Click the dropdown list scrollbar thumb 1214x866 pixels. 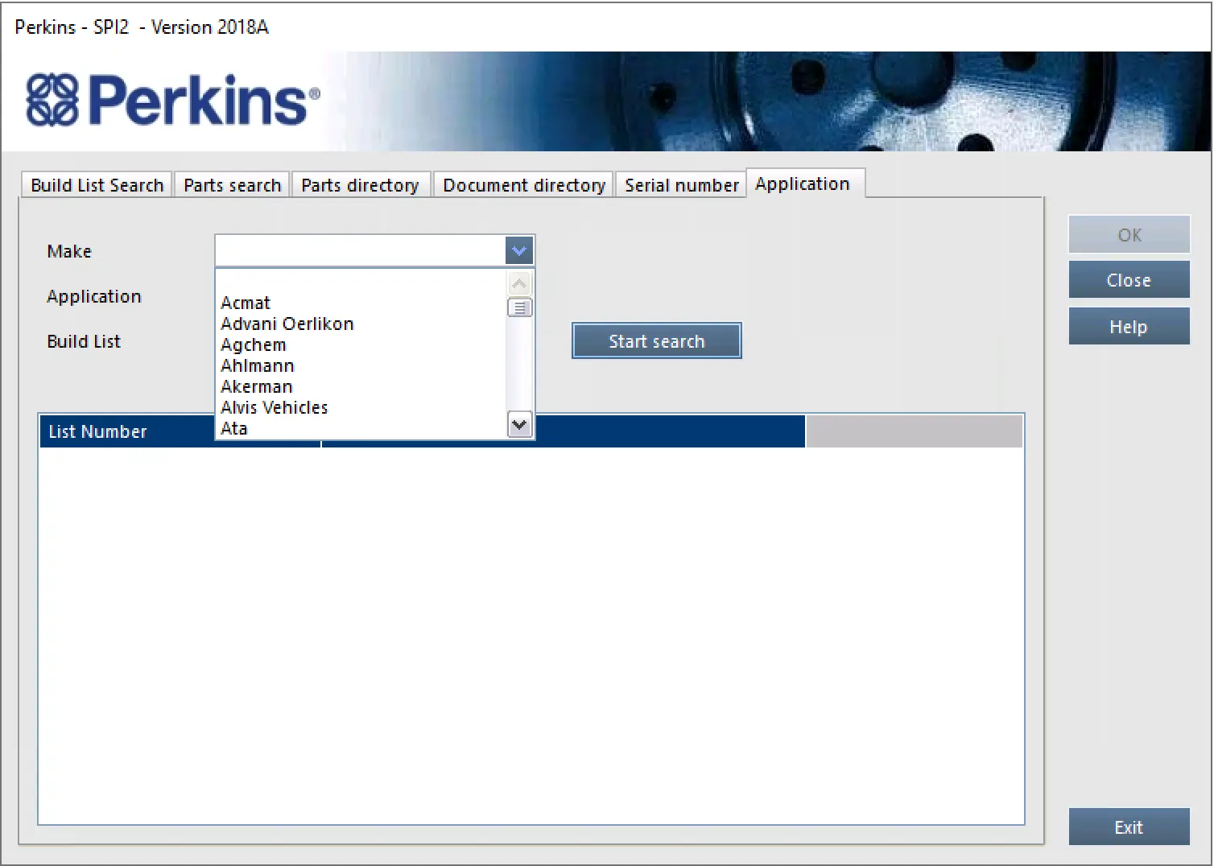(519, 308)
